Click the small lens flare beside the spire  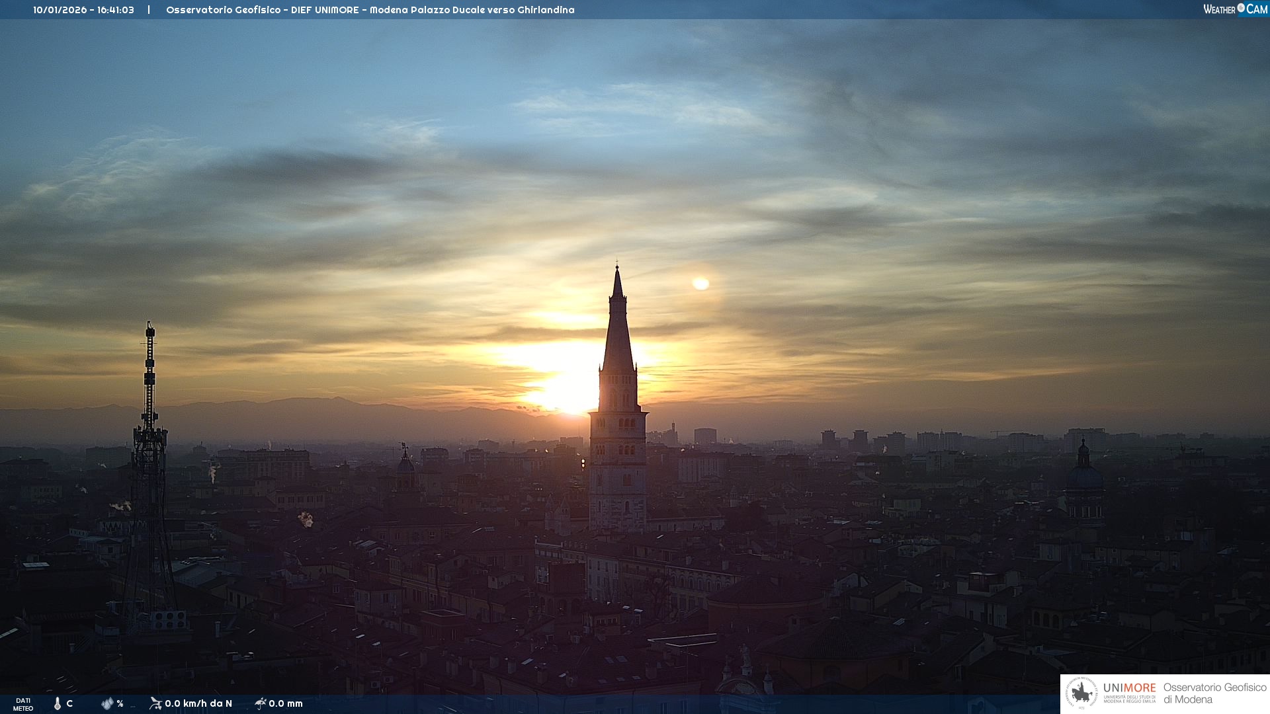pos(700,284)
